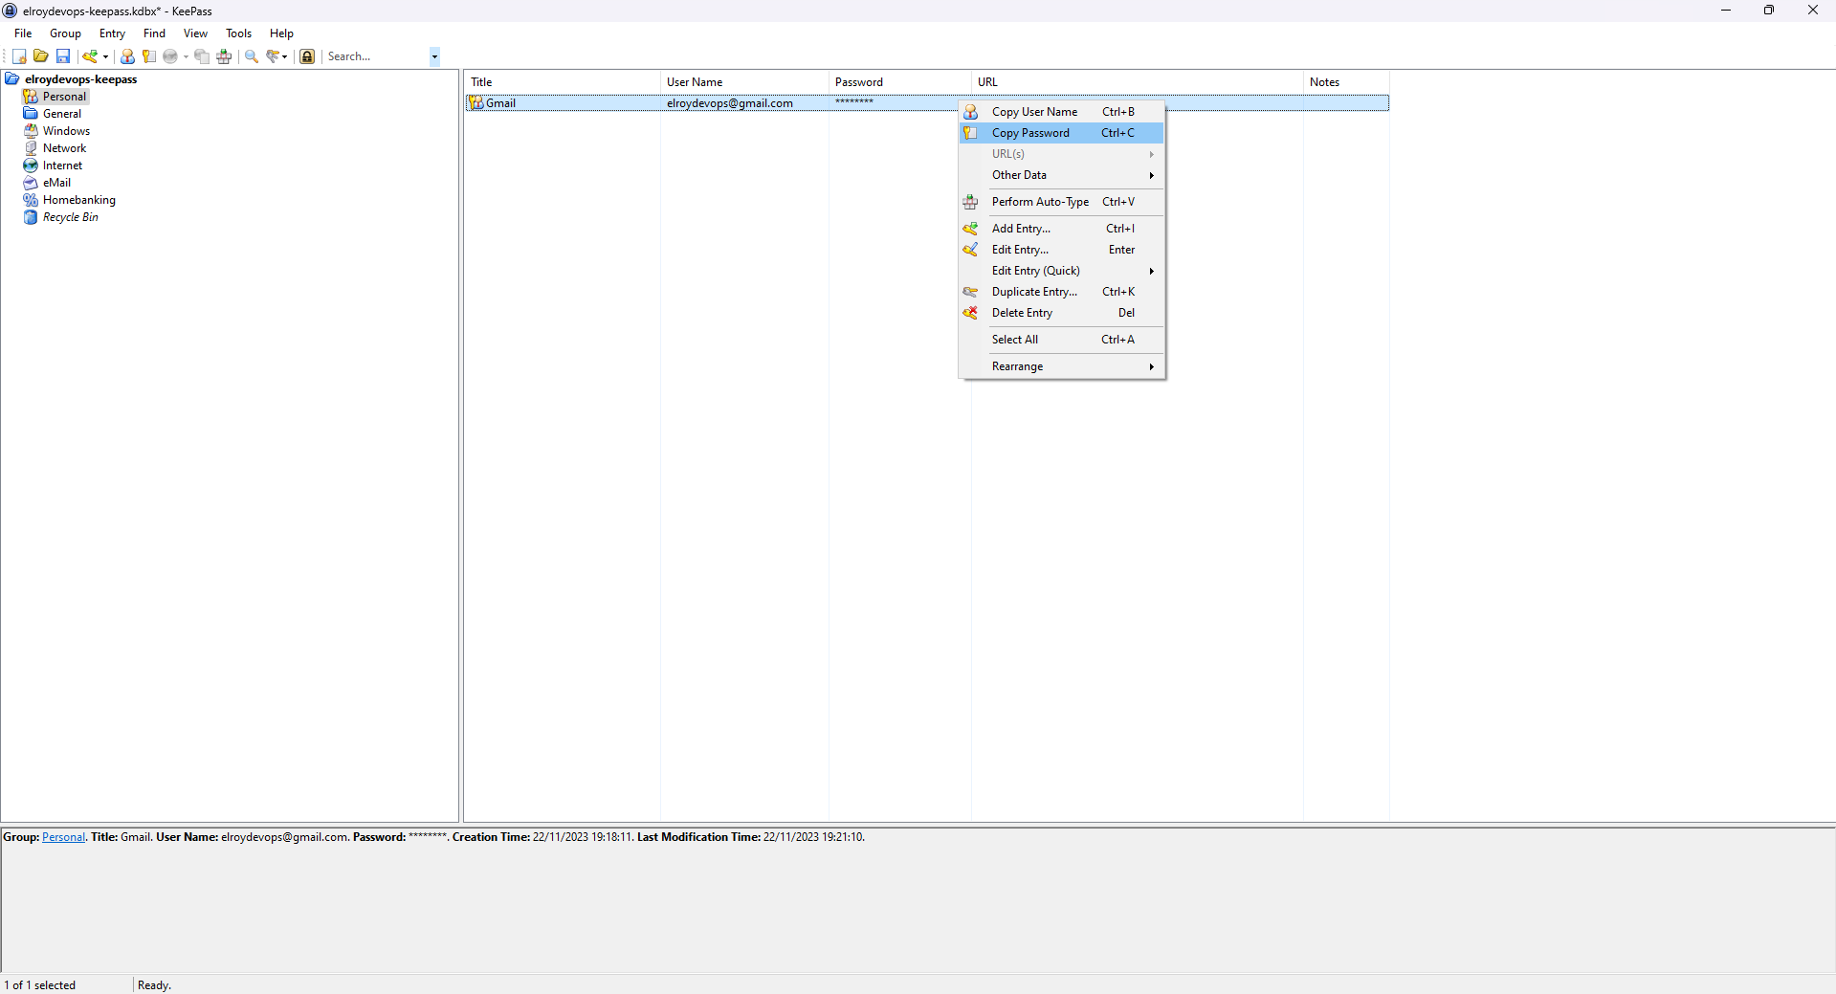Select the elroydevops-keepass root group
Screen dimensions: 1836x994
pyautogui.click(x=81, y=79)
